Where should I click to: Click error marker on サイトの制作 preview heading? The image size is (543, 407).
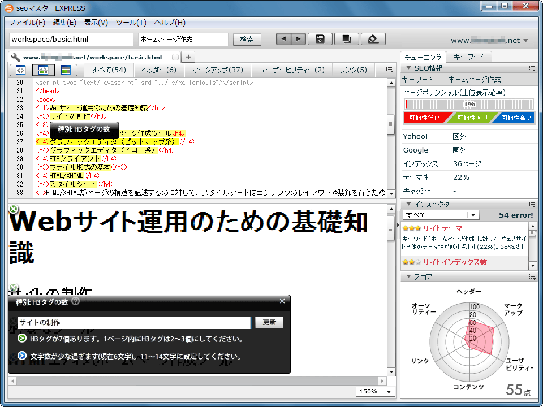tap(13, 288)
